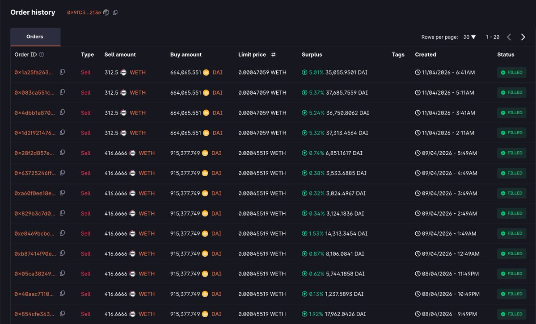Copy order ID 0x28f2d857e...
The height and width of the screenshot is (324, 536).
click(62, 153)
